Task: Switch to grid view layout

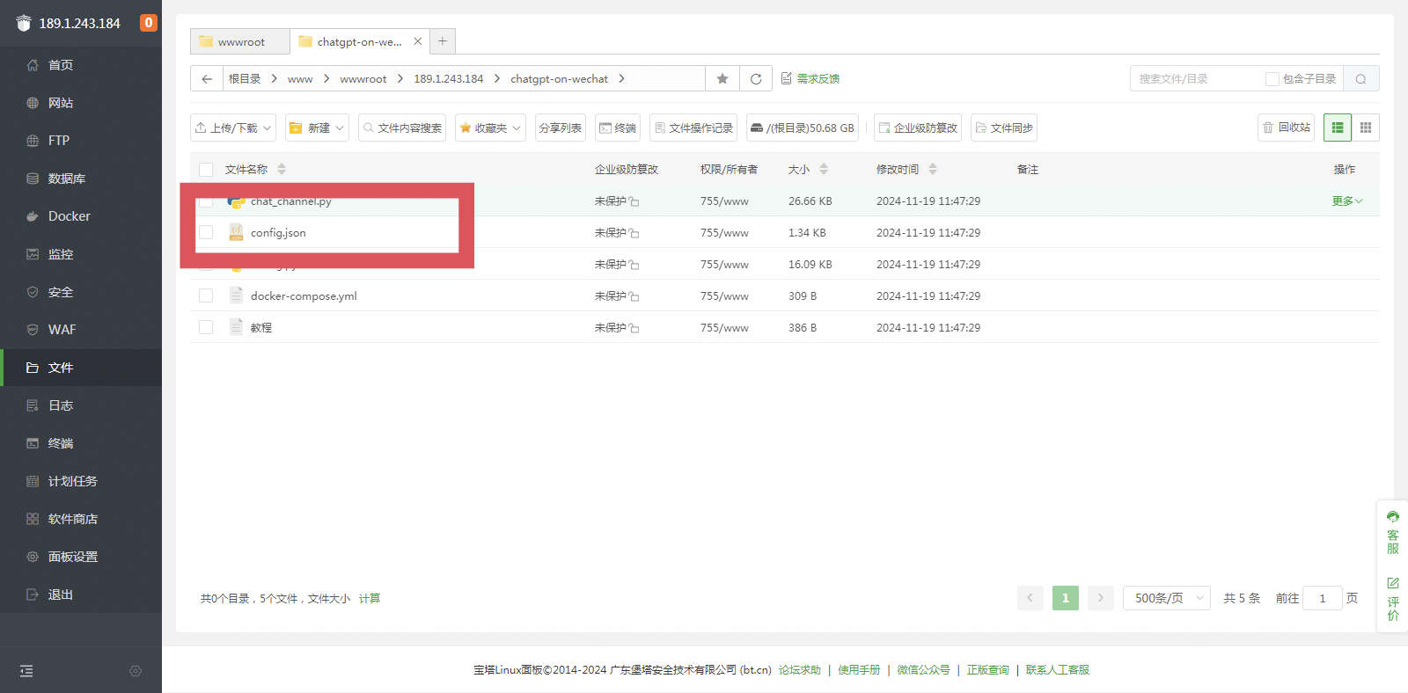Action: click(x=1366, y=128)
